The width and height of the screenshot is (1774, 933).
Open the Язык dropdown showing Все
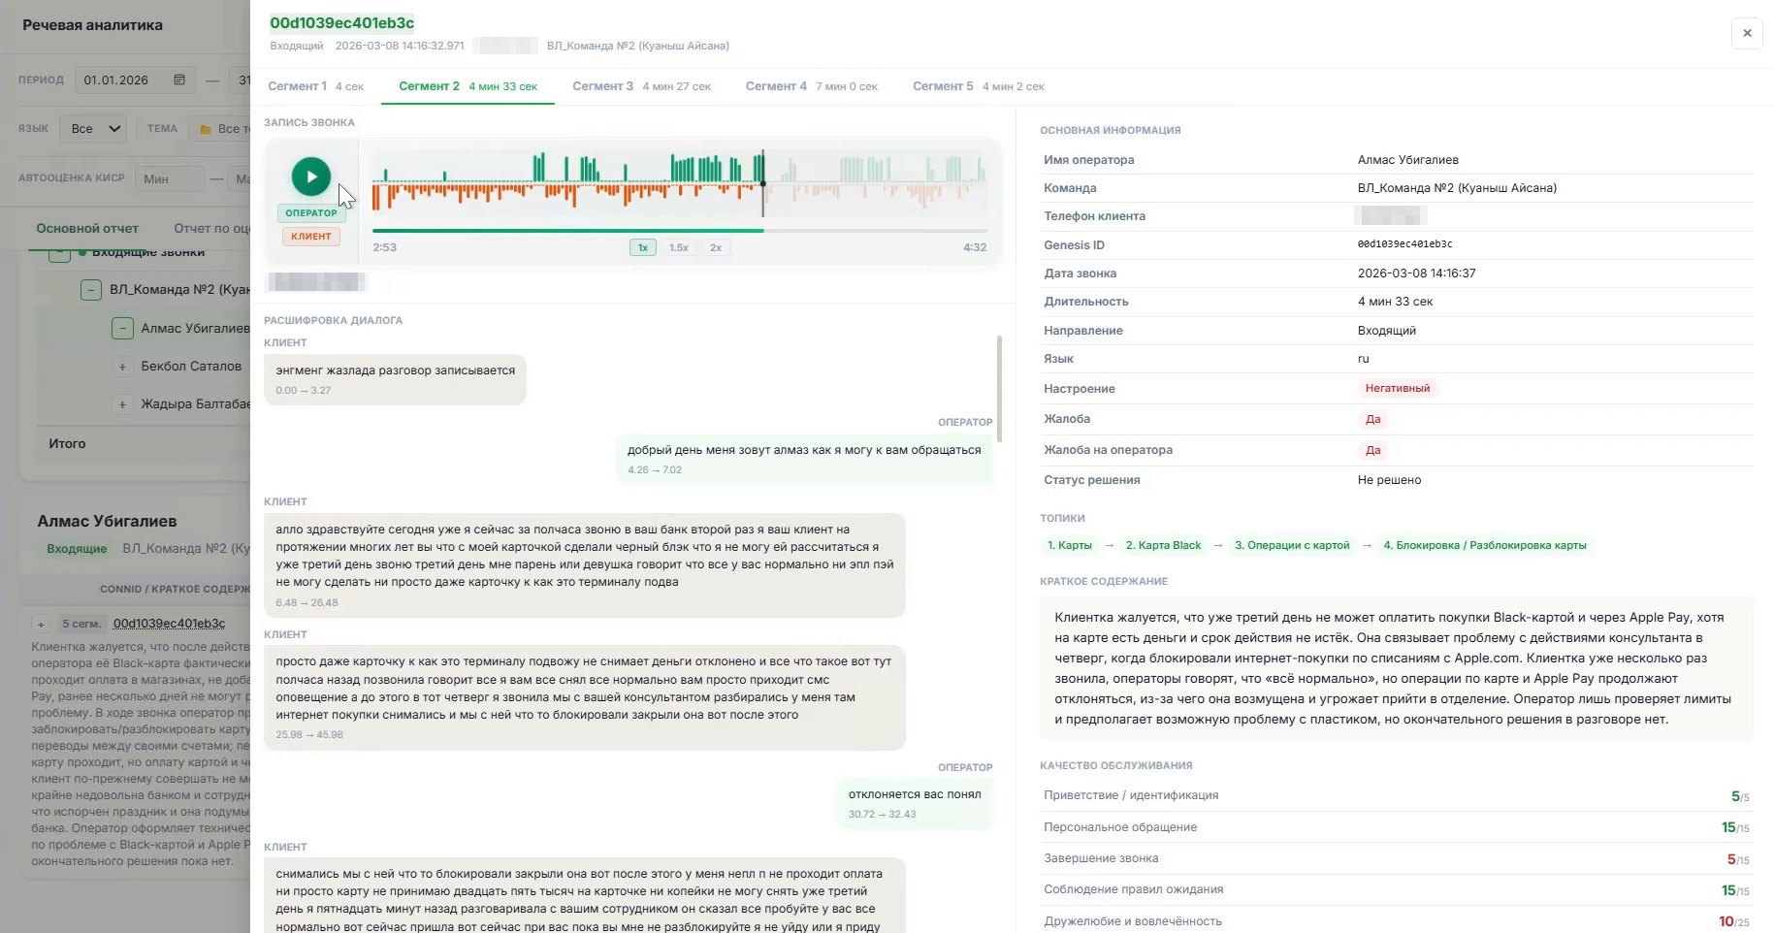[93, 128]
